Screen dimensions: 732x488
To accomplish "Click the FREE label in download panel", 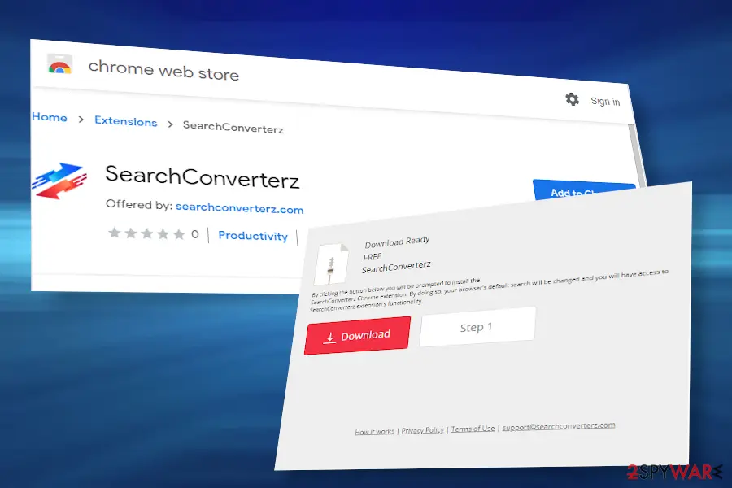I will pyautogui.click(x=373, y=257).
